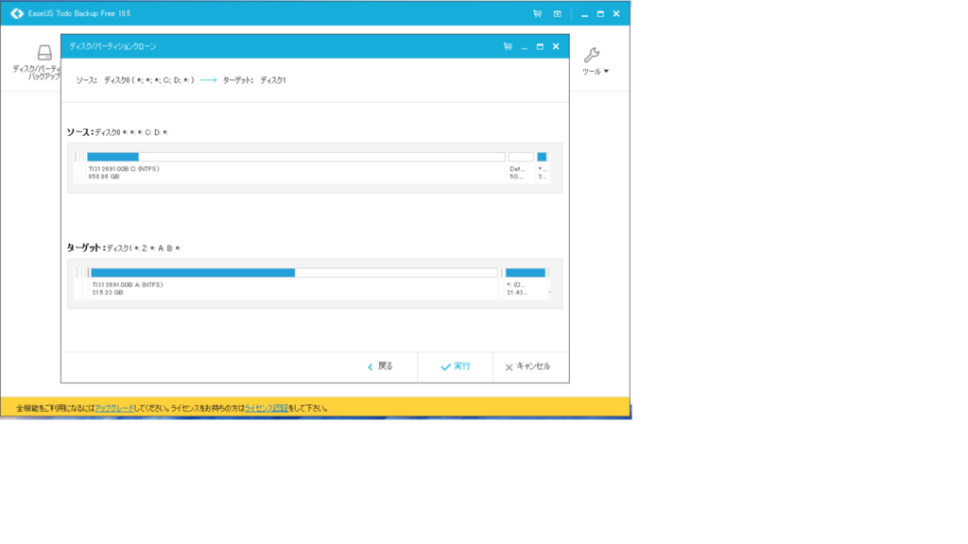
Task: Select target partition A: (NTFS) usage bar
Action: tap(294, 273)
